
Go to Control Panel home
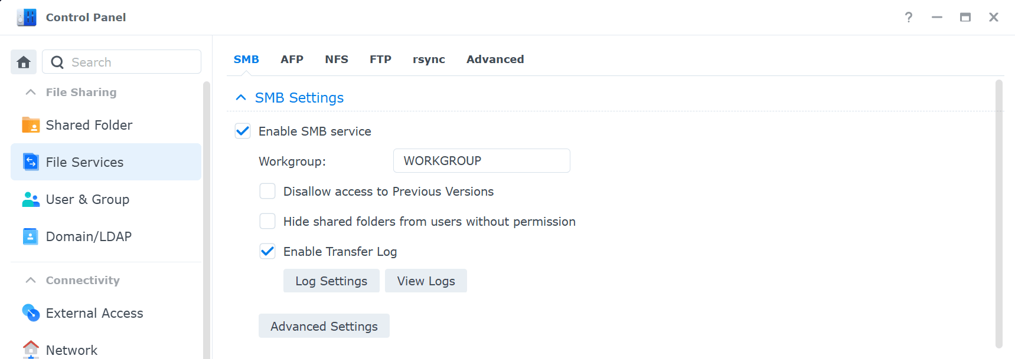coord(24,62)
